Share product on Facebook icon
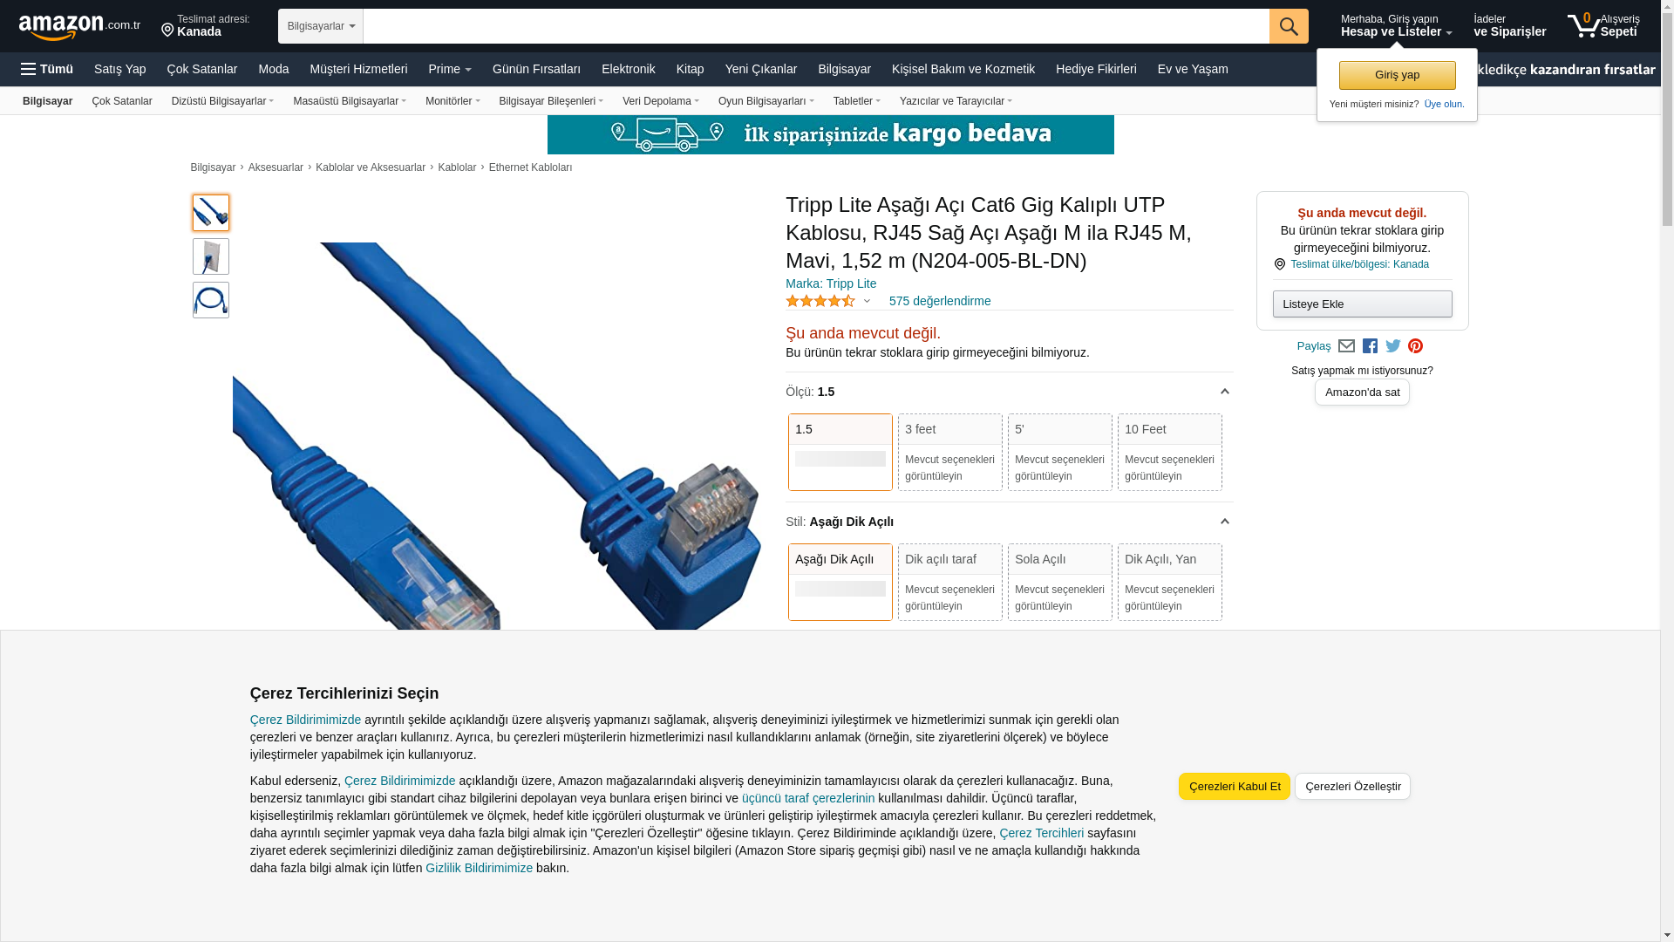This screenshot has height=942, width=1674. 1370,346
